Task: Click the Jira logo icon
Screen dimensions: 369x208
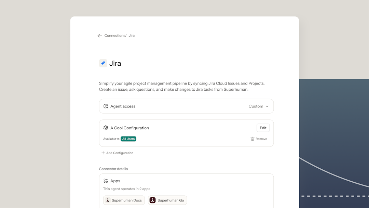Action: (x=103, y=63)
